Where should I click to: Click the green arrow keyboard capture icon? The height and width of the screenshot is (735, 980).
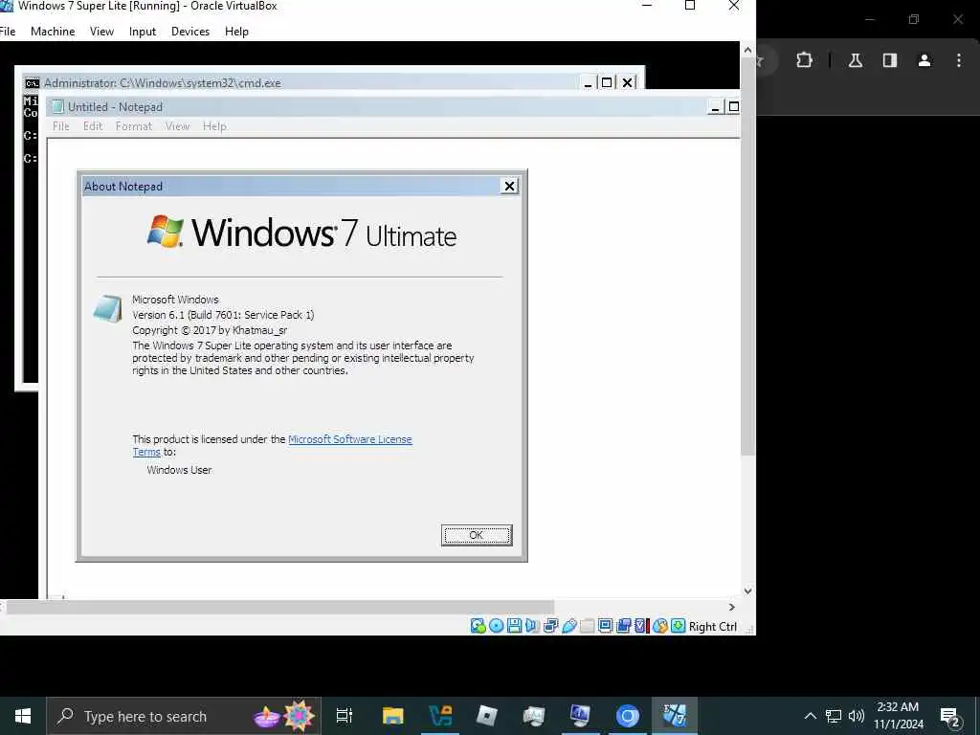pyautogui.click(x=679, y=626)
